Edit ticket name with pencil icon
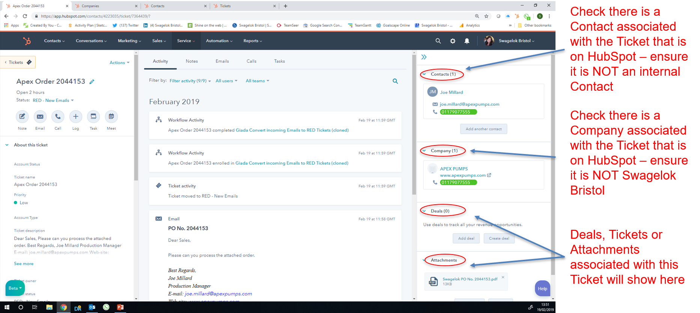 pyautogui.click(x=92, y=82)
